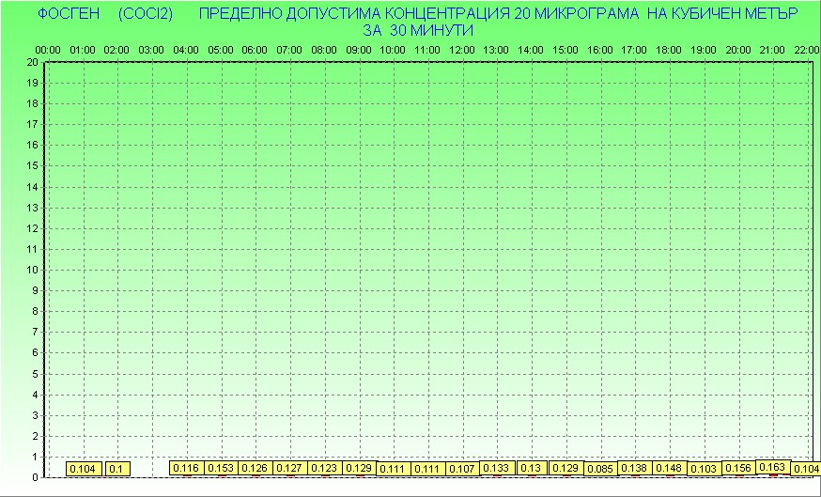Select the 0.1 data label
821x497 pixels.
click(x=116, y=469)
